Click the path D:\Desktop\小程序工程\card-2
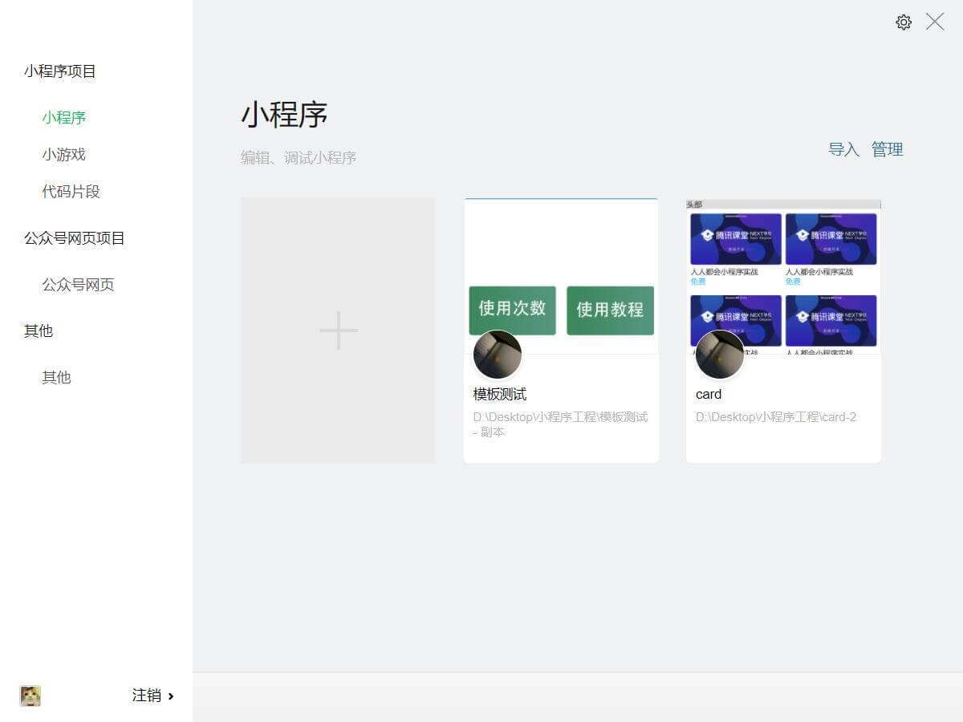963x722 pixels. [776, 417]
